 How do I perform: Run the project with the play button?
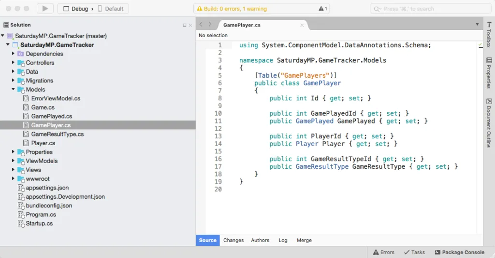point(45,9)
